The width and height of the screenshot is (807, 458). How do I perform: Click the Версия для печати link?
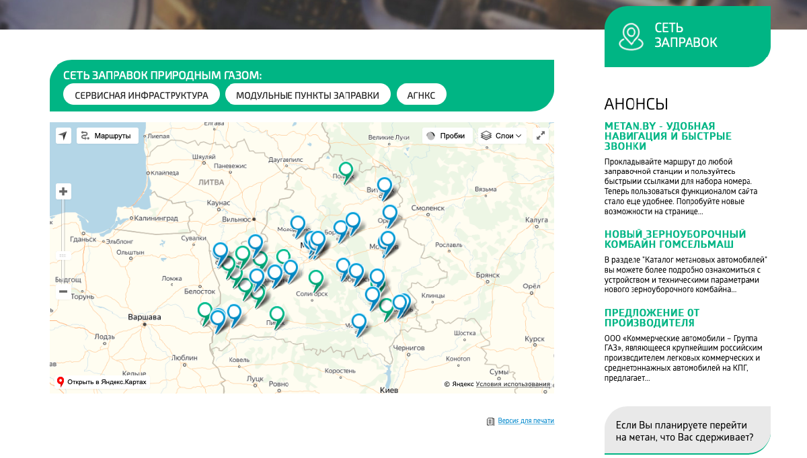pos(526,421)
